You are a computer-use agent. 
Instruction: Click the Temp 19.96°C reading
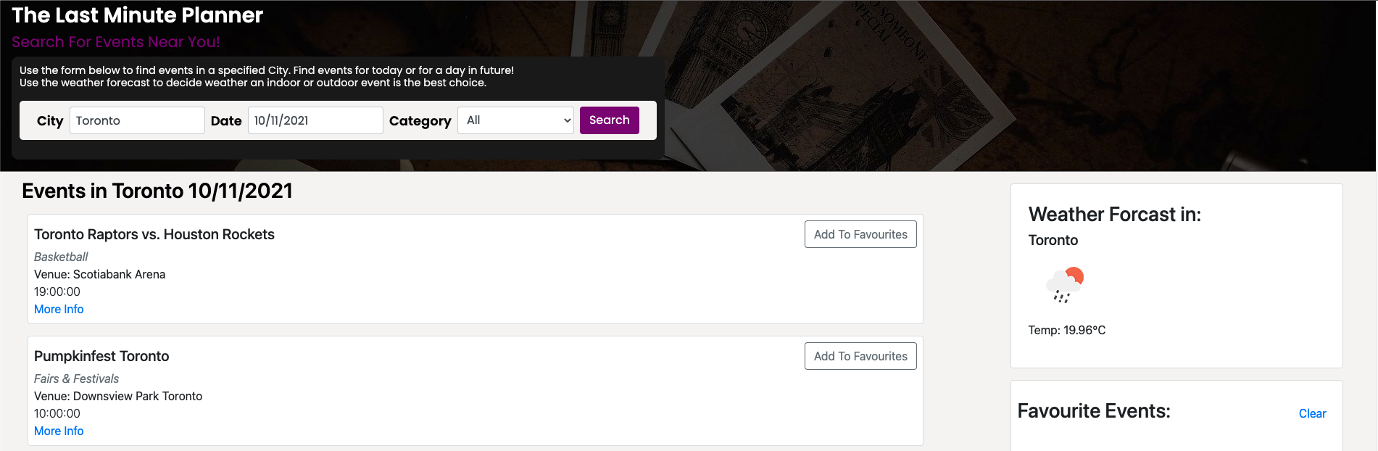[1066, 330]
